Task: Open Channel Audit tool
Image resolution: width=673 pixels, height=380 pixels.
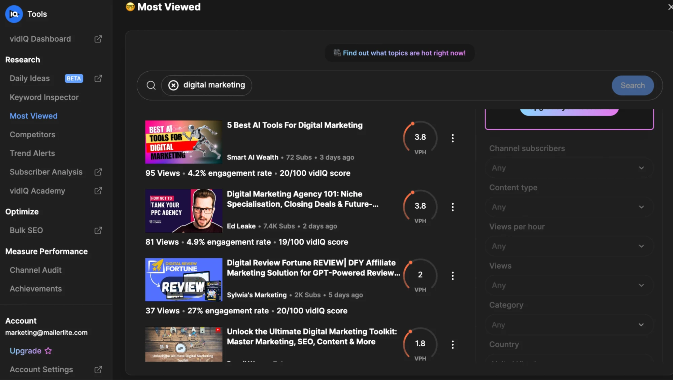Action: coord(35,270)
